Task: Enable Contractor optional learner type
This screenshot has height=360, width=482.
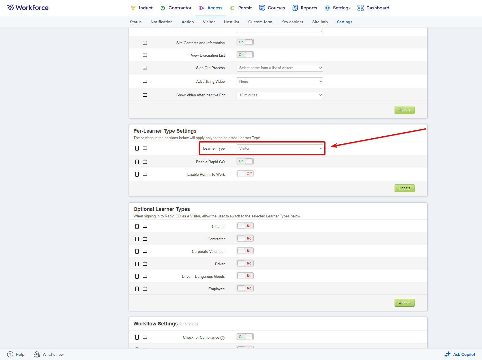Action: (245, 238)
